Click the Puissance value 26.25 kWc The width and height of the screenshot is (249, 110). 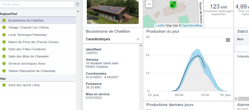click(93, 87)
